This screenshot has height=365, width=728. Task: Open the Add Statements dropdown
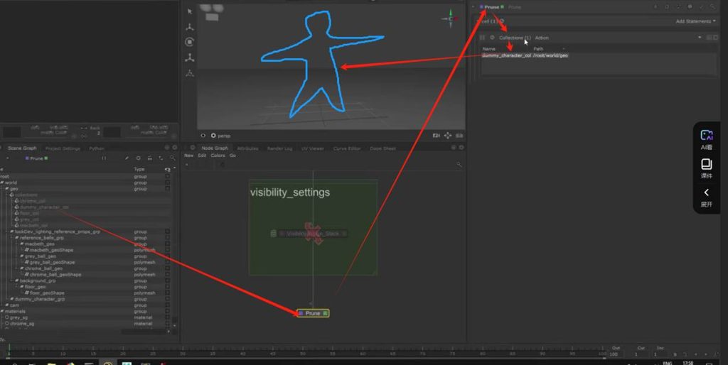click(695, 21)
